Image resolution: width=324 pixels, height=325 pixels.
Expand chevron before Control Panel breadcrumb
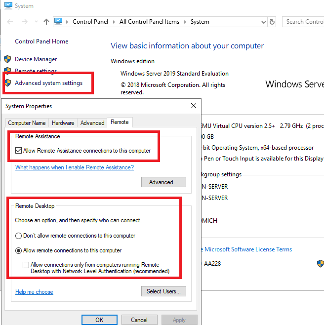pos(67,22)
